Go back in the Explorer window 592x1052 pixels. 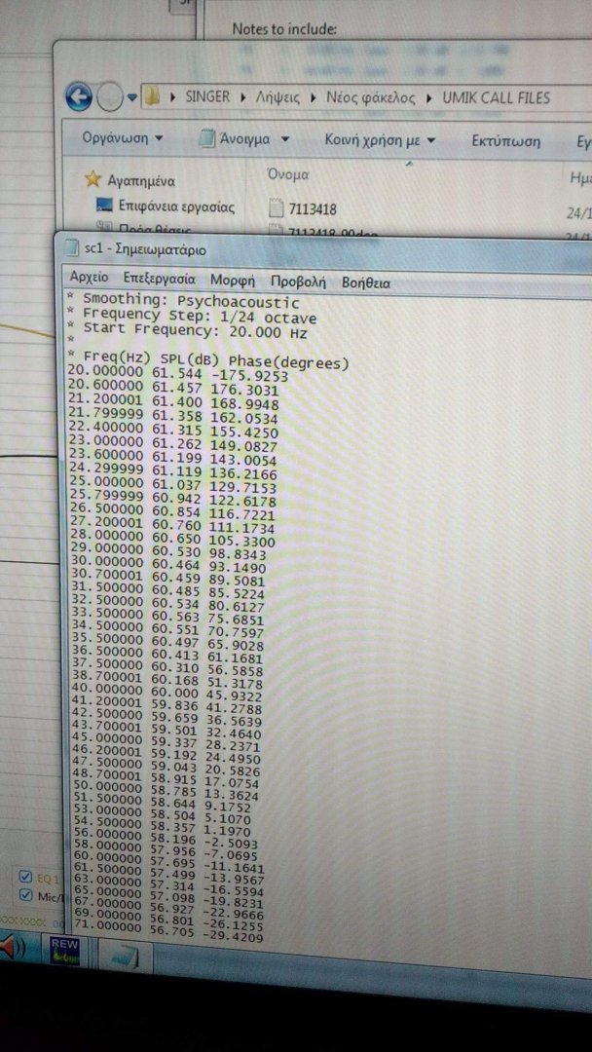click(79, 98)
